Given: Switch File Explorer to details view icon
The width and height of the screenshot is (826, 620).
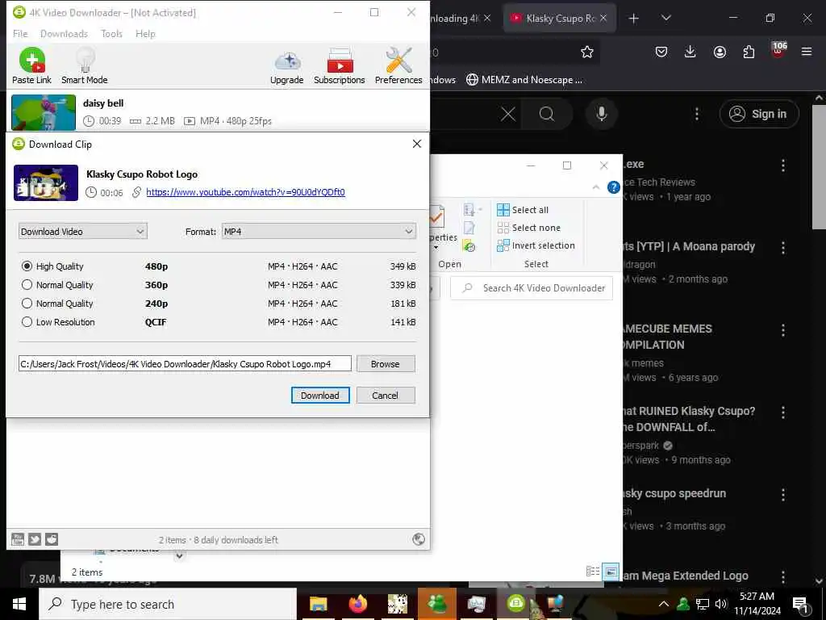Looking at the screenshot, I should coord(593,571).
